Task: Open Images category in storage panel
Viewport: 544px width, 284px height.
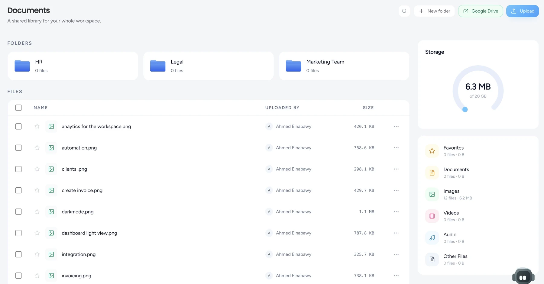Action: click(x=478, y=194)
